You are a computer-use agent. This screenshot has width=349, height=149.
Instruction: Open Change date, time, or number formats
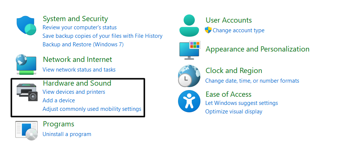point(252,81)
